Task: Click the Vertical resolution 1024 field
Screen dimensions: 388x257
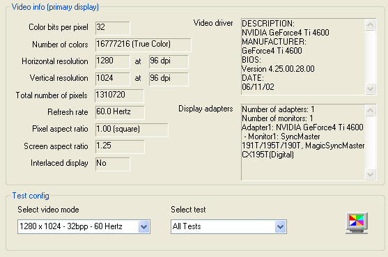Action: 113,79
